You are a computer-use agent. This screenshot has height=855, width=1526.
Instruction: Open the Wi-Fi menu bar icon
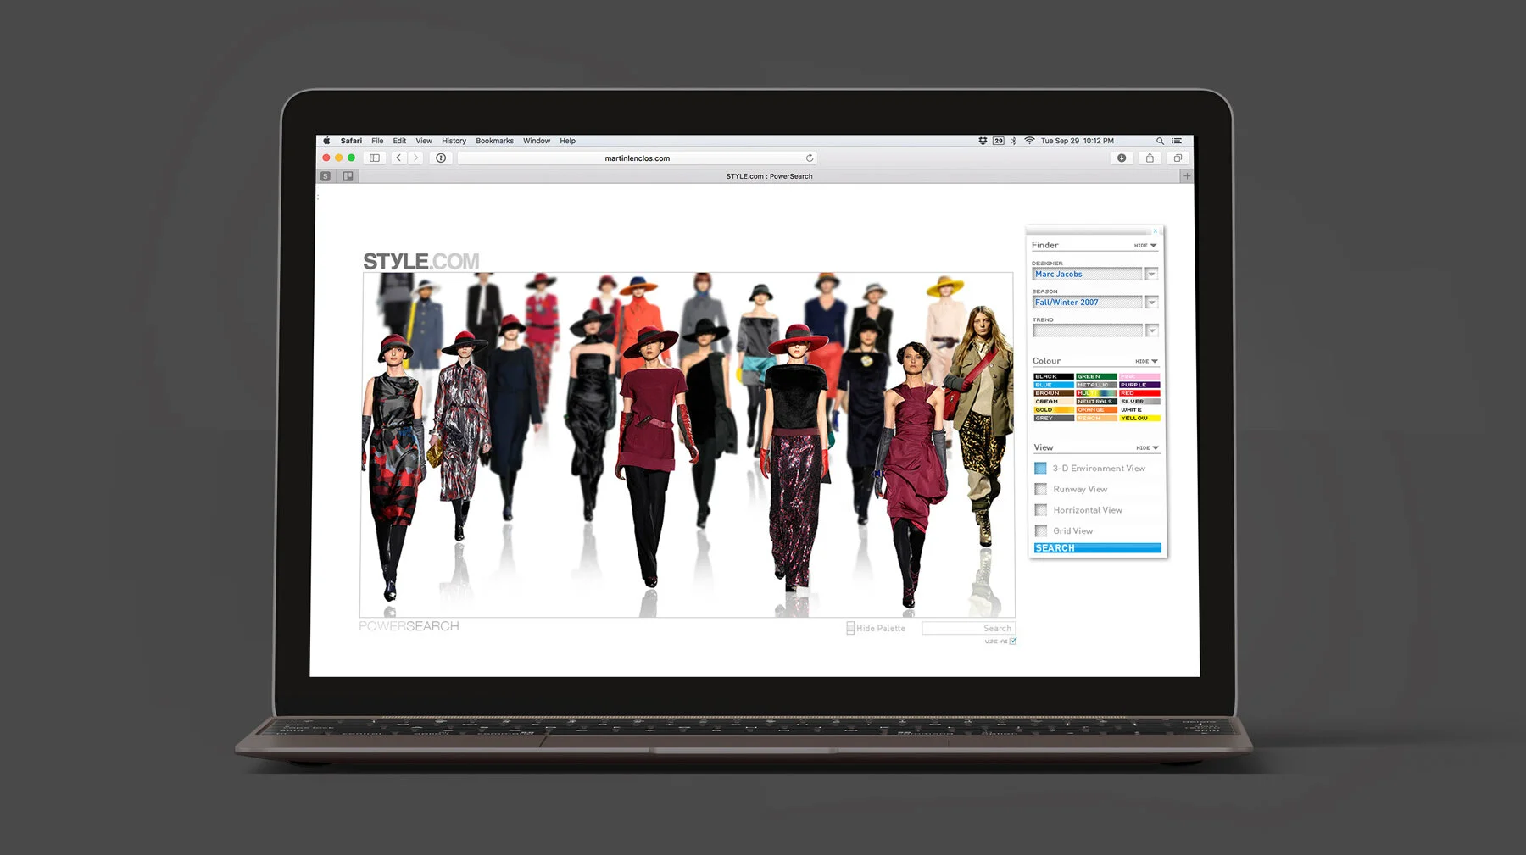click(1029, 141)
